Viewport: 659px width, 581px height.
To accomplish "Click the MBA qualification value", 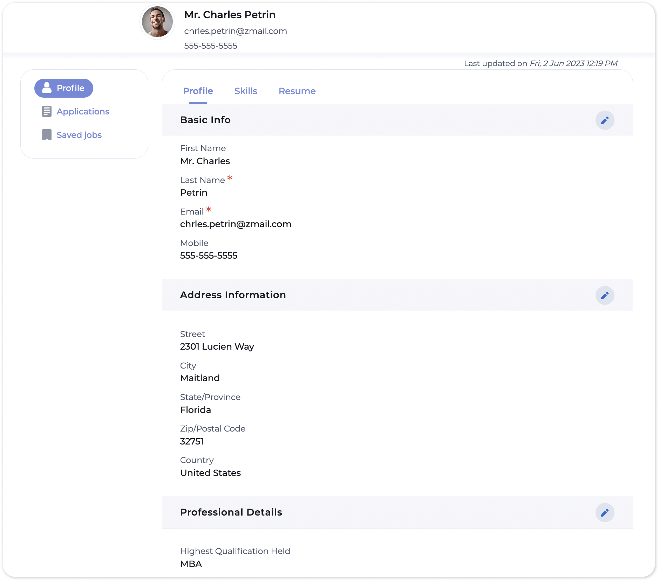I will click(191, 564).
